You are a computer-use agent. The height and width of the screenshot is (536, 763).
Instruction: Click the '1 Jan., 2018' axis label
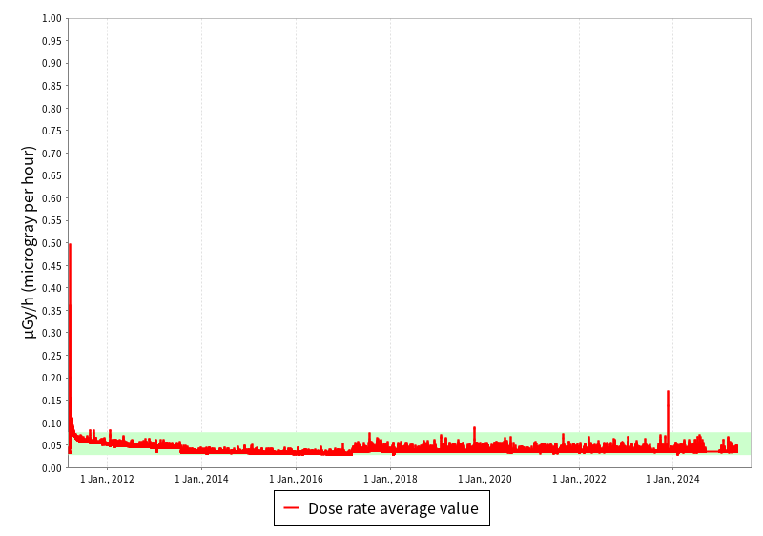390,479
